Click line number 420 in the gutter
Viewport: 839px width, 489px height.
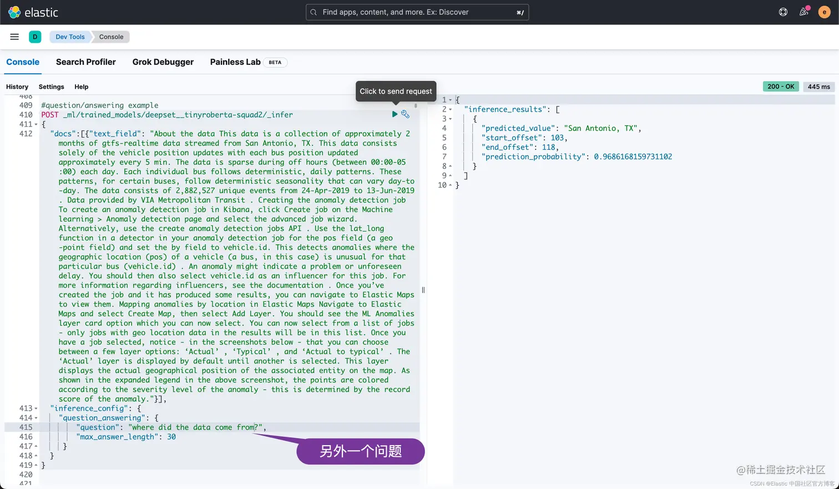[x=26, y=475]
